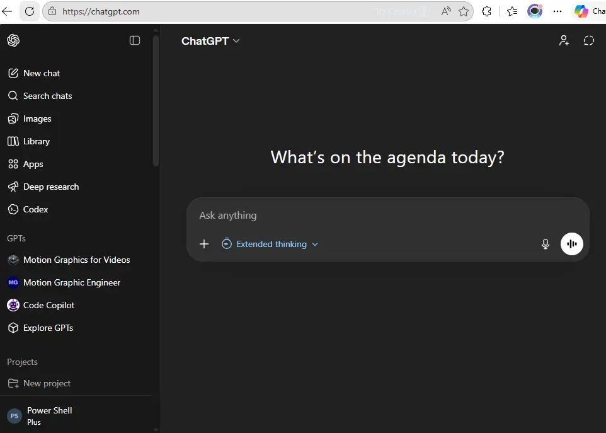Click the sidebar scroll down arrow
This screenshot has height=433, width=606.
click(x=156, y=429)
